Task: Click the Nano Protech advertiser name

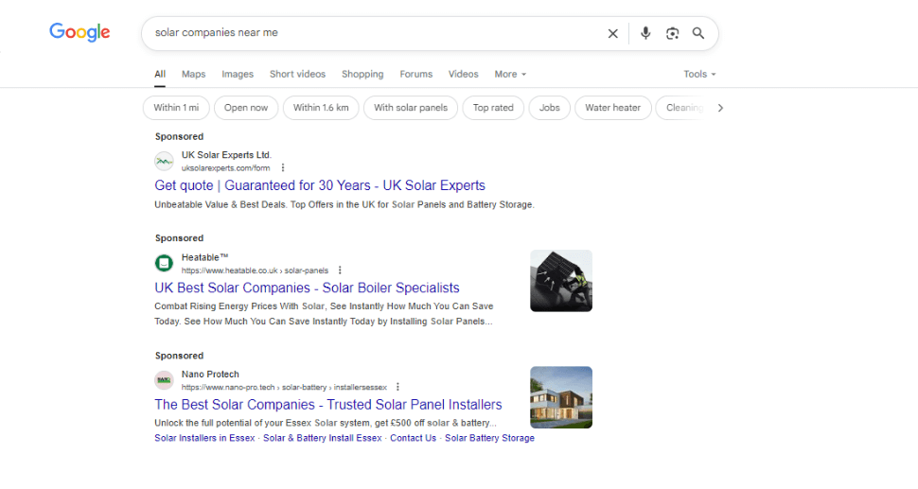Action: pos(210,375)
